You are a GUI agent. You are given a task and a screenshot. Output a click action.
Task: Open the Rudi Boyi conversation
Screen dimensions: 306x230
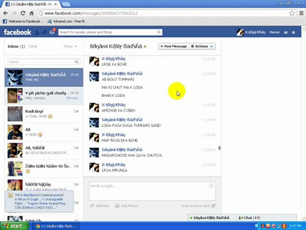coord(44,114)
